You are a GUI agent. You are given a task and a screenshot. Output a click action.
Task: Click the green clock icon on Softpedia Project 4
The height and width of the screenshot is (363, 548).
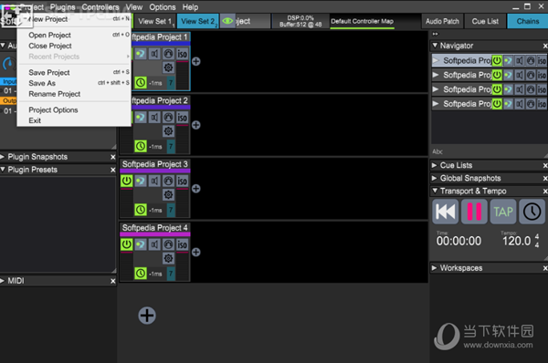141,274
